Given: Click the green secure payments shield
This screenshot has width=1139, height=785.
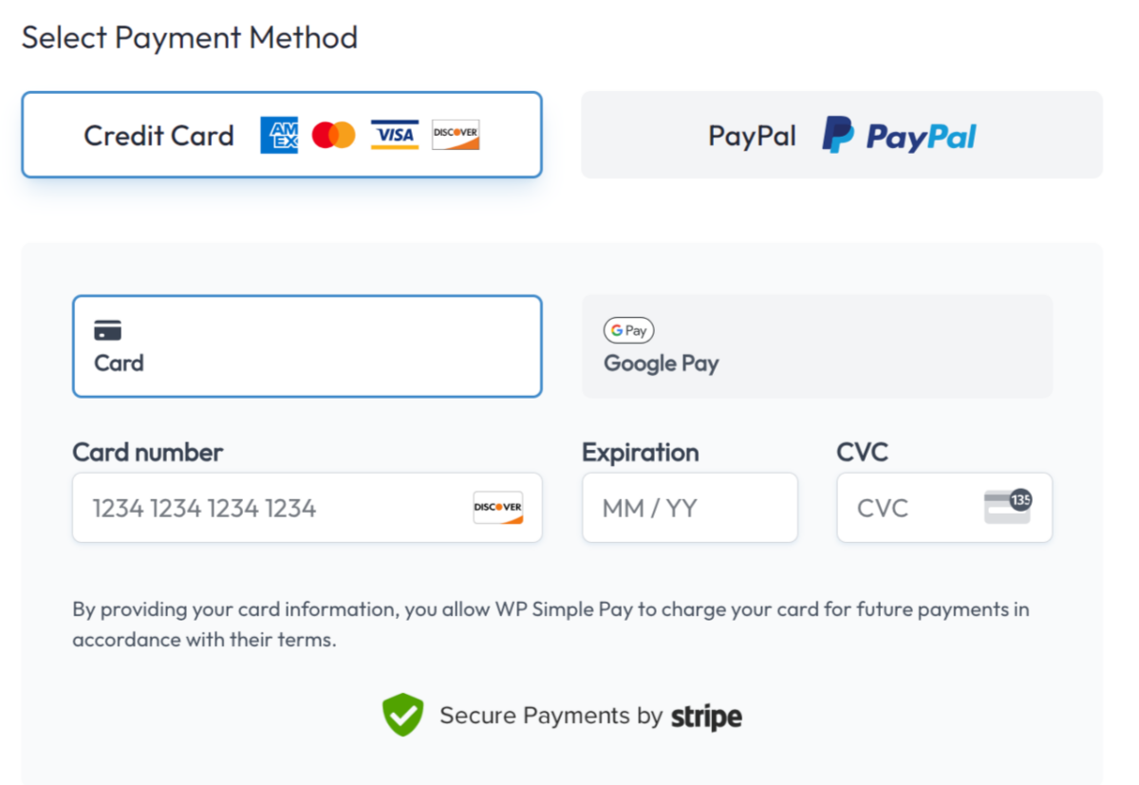Looking at the screenshot, I should pos(402,715).
